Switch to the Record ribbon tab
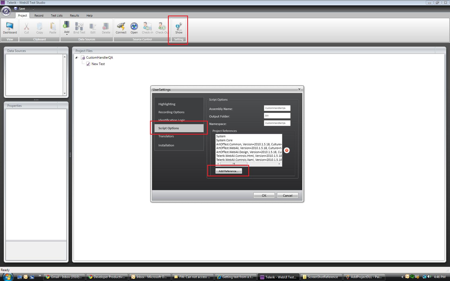450x281 pixels. (39, 16)
